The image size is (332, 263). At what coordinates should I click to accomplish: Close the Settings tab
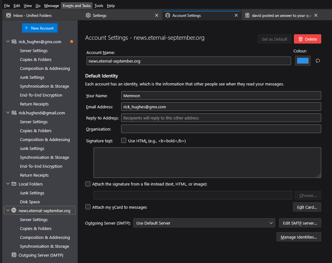[157, 15]
